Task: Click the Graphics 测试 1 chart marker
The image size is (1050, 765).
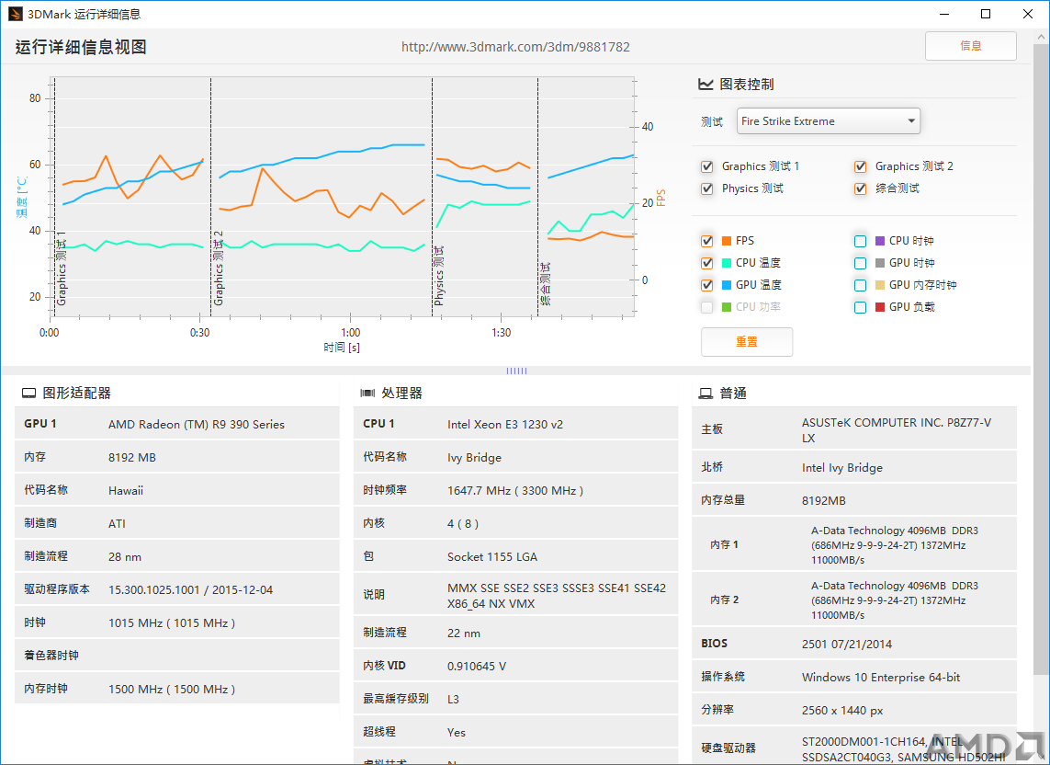Action: point(61,268)
